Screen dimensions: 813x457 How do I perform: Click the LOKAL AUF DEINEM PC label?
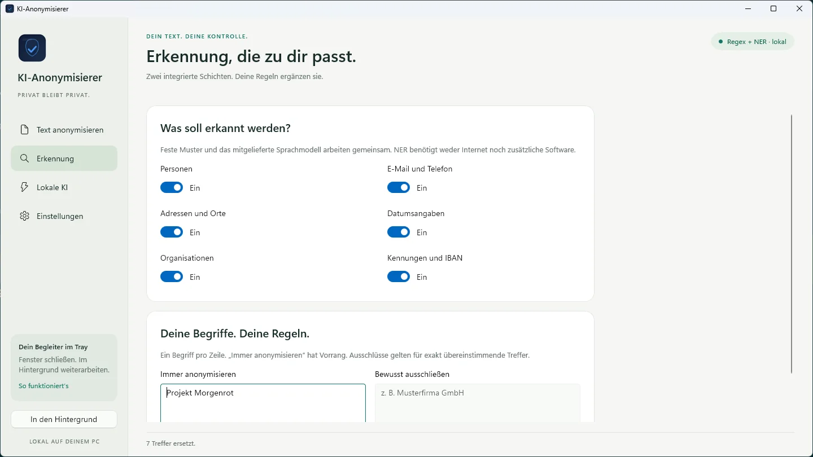tap(64, 441)
